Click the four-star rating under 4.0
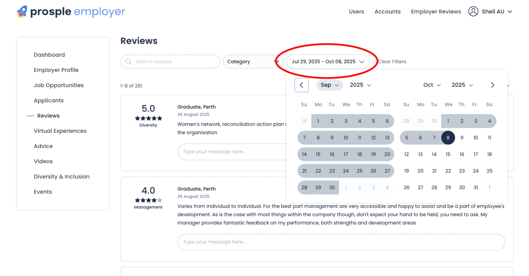 pyautogui.click(x=148, y=200)
